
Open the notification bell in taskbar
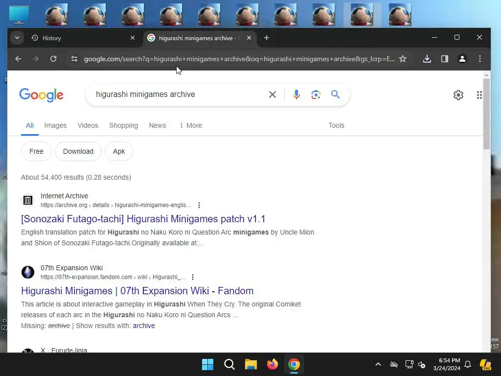(468, 364)
